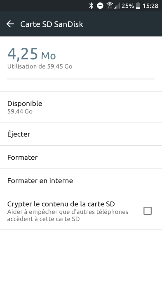Image resolution: width=162 pixels, height=288 pixels.
Task: Tap the back arrow icon
Action: click(10, 24)
